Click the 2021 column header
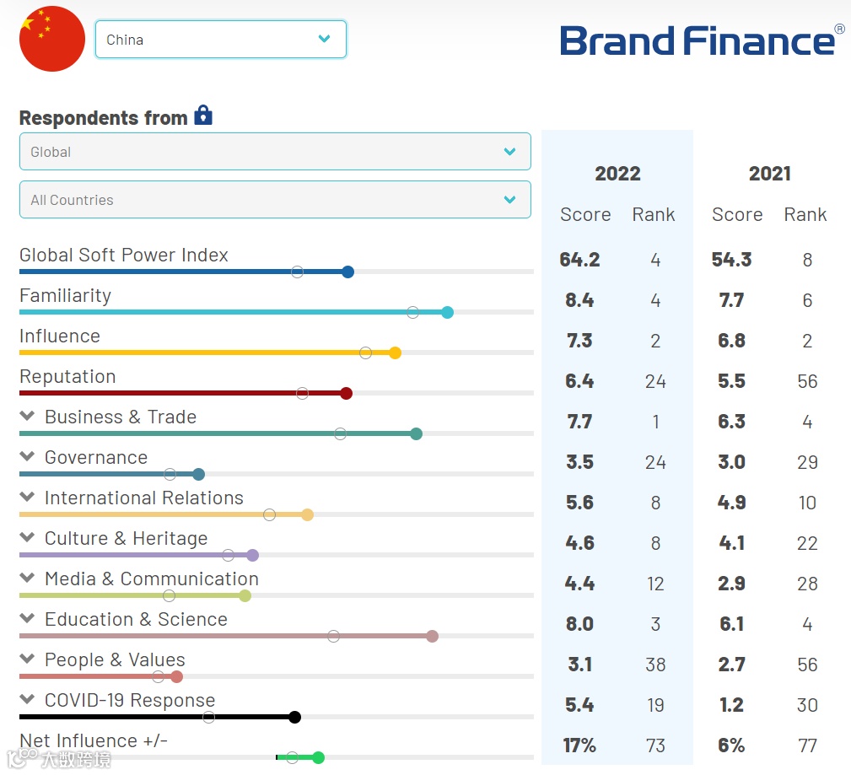This screenshot has height=775, width=851. (x=769, y=174)
